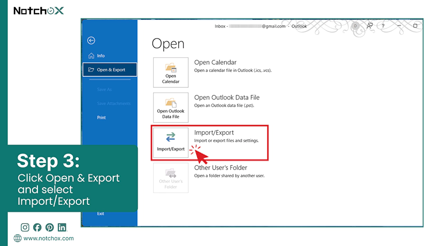Click the Other User's Folder tile
Viewport: 437px width, 246px height.
(171, 178)
